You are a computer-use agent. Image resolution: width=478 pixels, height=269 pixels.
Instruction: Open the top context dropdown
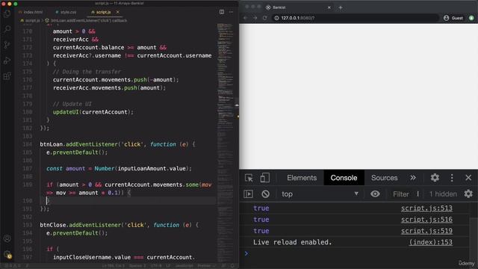click(320, 194)
